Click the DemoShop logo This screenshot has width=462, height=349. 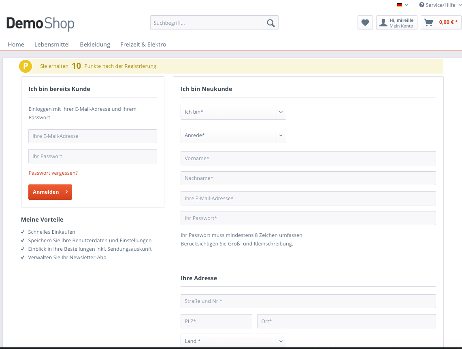pos(40,23)
